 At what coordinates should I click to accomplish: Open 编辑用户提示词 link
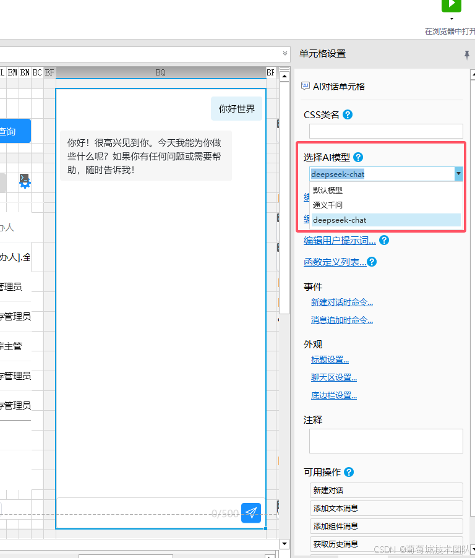340,241
